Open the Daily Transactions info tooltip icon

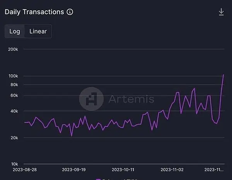(70, 12)
